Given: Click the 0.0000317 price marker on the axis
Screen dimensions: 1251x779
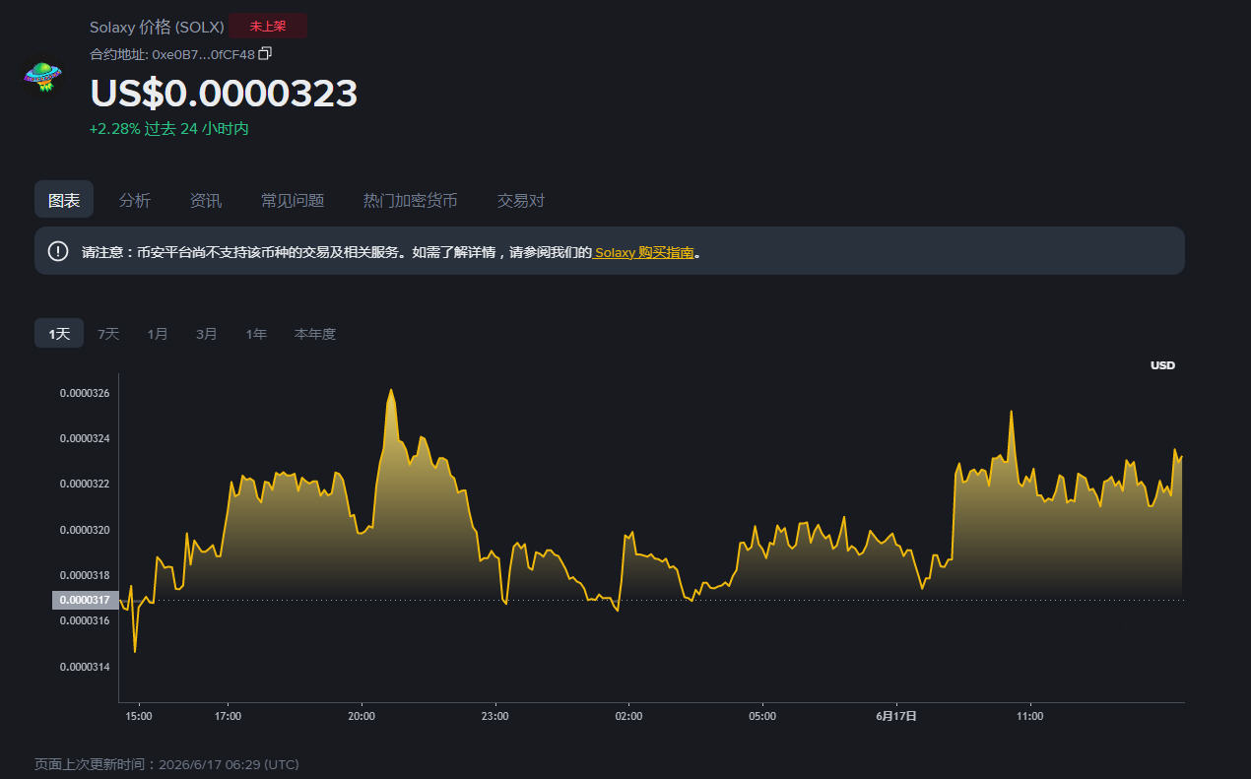Looking at the screenshot, I should (x=85, y=600).
